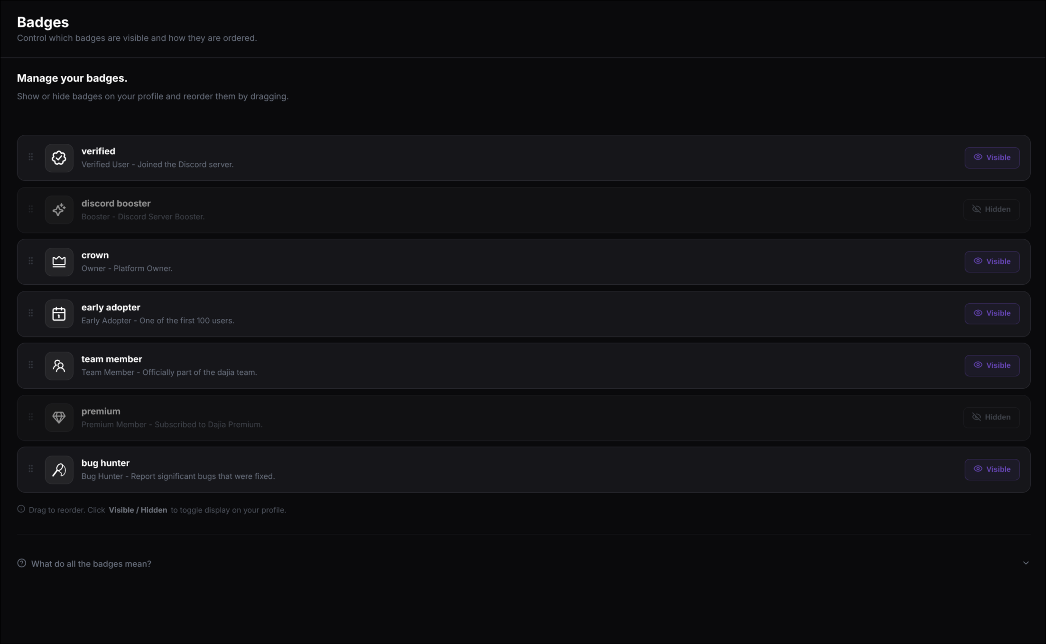Click the drag handle next to bug hunter
This screenshot has height=644, width=1046.
coord(31,468)
